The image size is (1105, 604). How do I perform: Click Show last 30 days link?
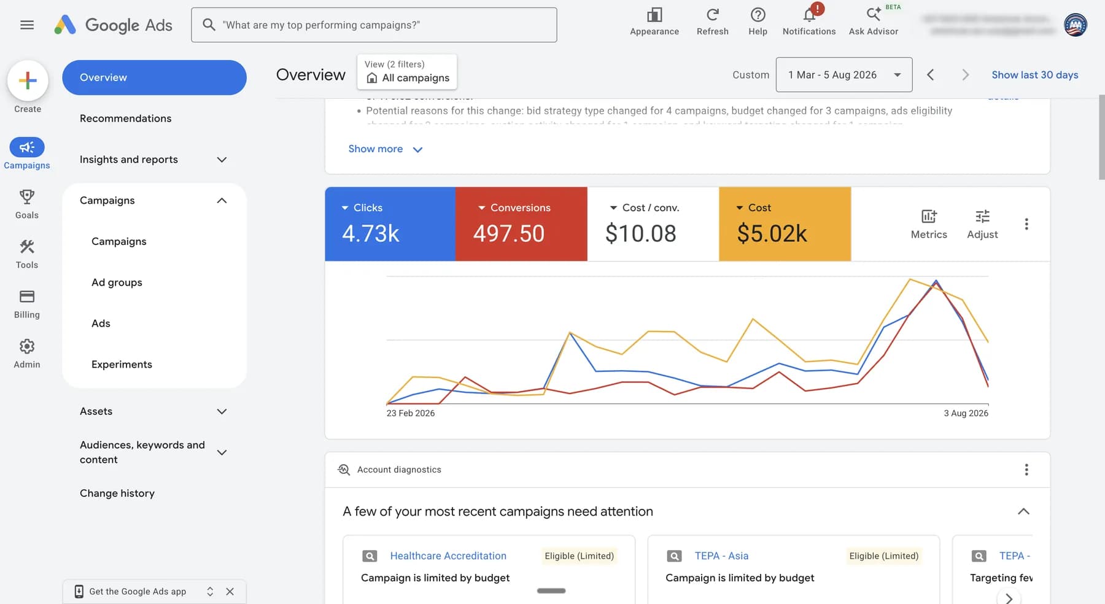click(x=1035, y=75)
